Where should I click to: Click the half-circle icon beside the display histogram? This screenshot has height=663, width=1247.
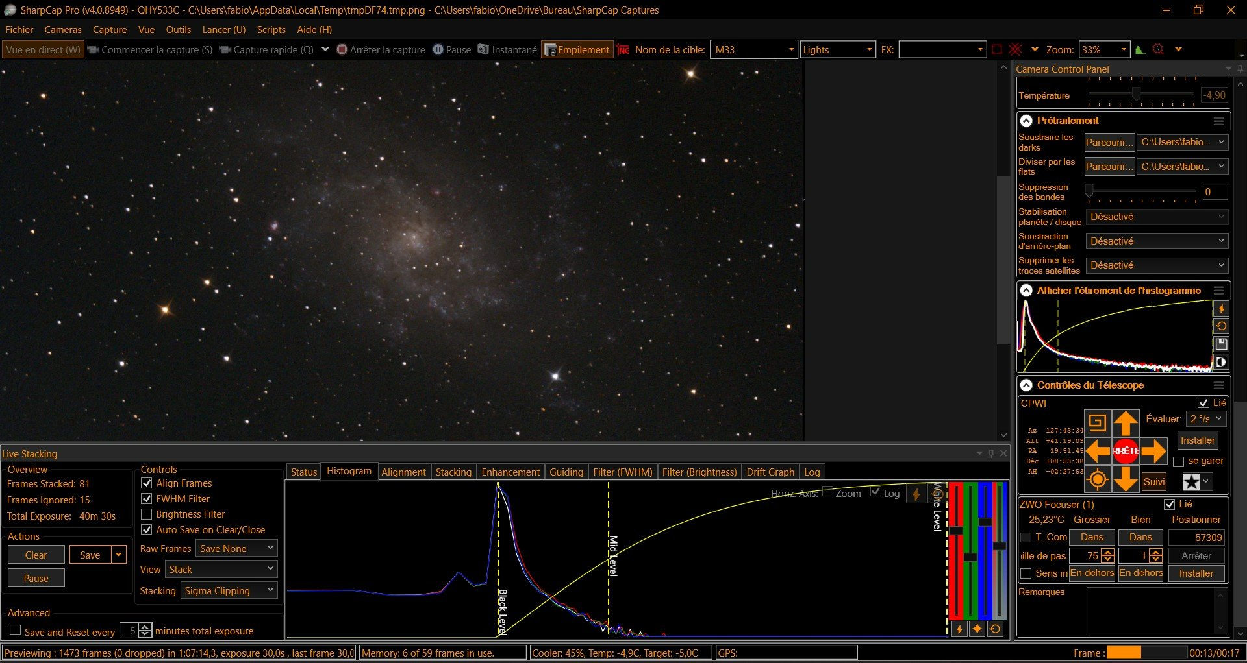[x=1221, y=362]
